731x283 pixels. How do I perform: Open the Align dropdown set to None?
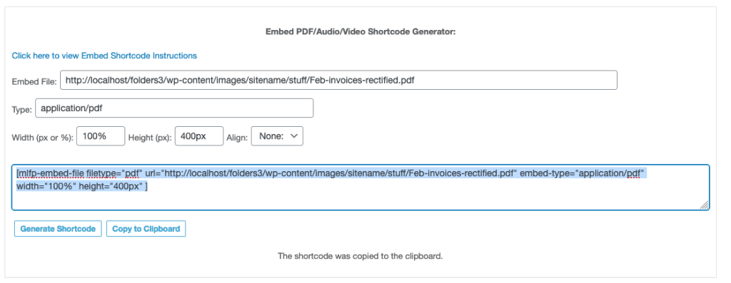tap(278, 136)
